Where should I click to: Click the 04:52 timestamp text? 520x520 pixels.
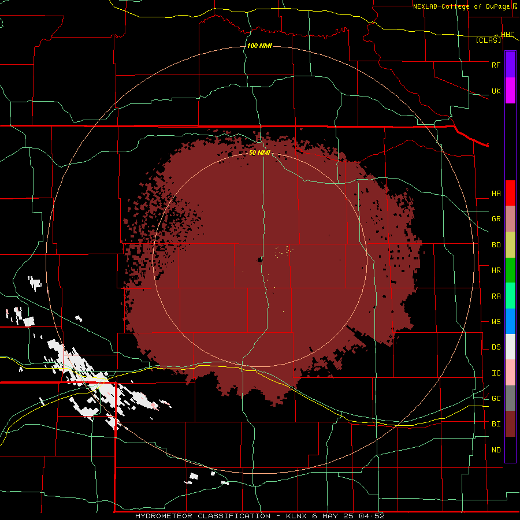[x=373, y=516]
